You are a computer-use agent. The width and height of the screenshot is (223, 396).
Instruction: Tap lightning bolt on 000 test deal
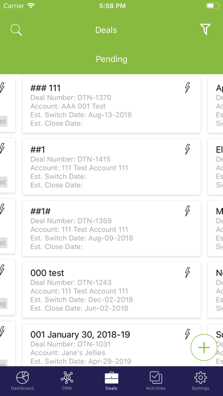(187, 273)
